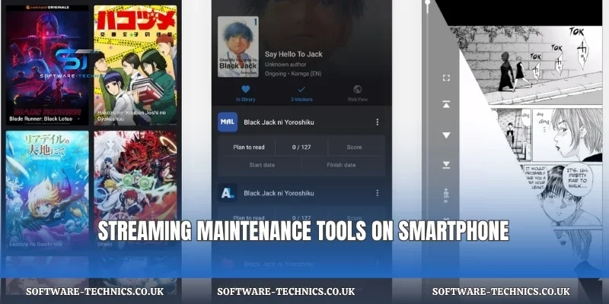Set the MAL Finish date
This screenshot has height=304, width=609.
pyautogui.click(x=341, y=165)
